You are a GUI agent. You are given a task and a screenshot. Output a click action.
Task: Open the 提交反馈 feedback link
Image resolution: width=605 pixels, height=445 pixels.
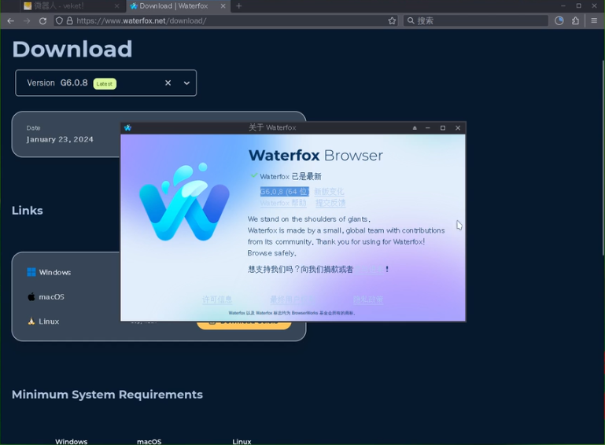tap(330, 203)
